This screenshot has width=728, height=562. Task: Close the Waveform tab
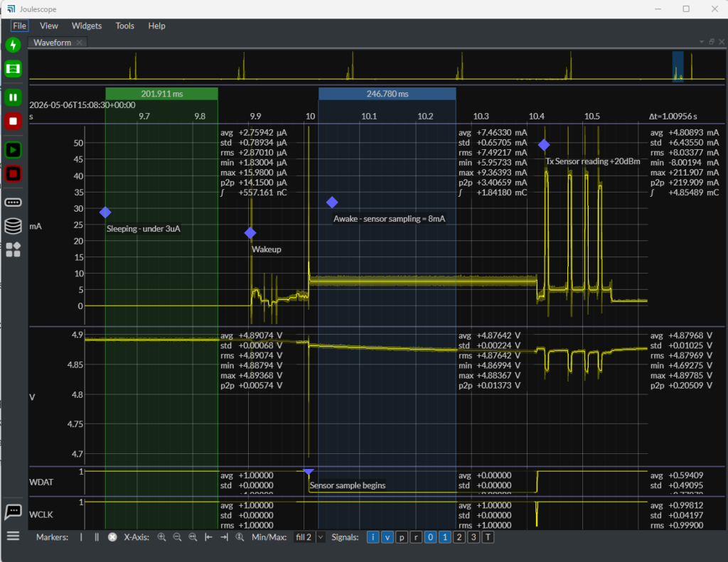[80, 42]
